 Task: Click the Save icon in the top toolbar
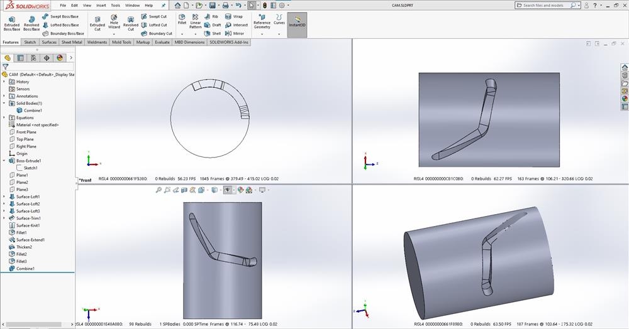tap(211, 5)
